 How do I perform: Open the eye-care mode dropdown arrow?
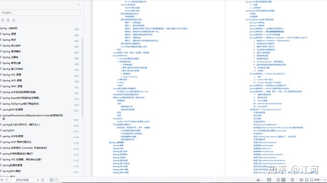(261, 180)
